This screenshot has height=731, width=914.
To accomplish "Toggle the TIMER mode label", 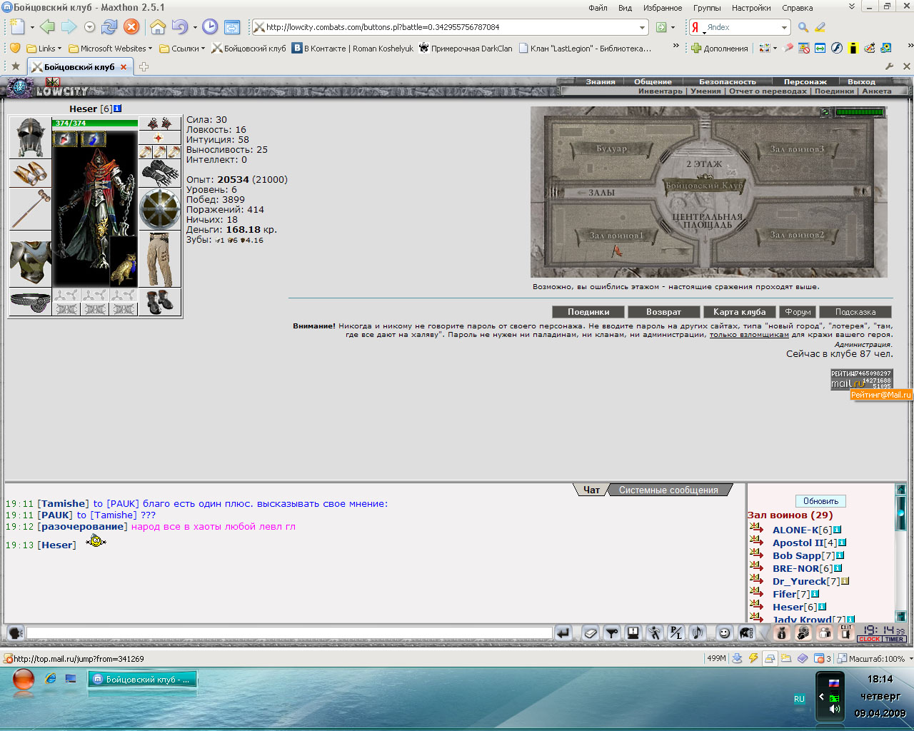I will [895, 640].
